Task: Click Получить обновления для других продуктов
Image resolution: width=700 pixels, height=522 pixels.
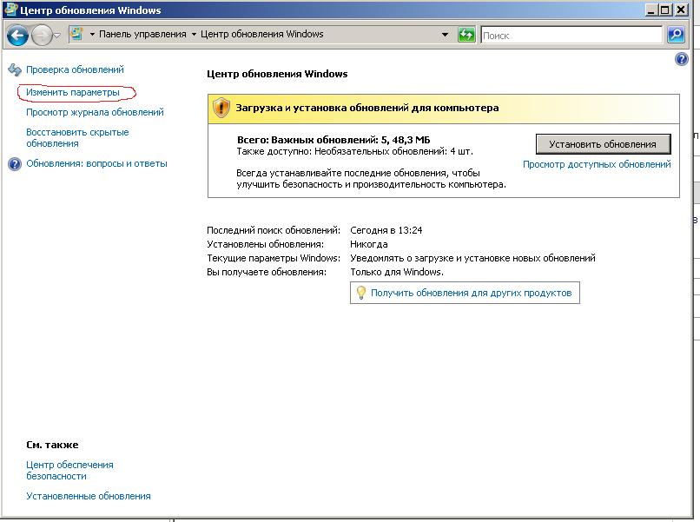Action: point(471,293)
